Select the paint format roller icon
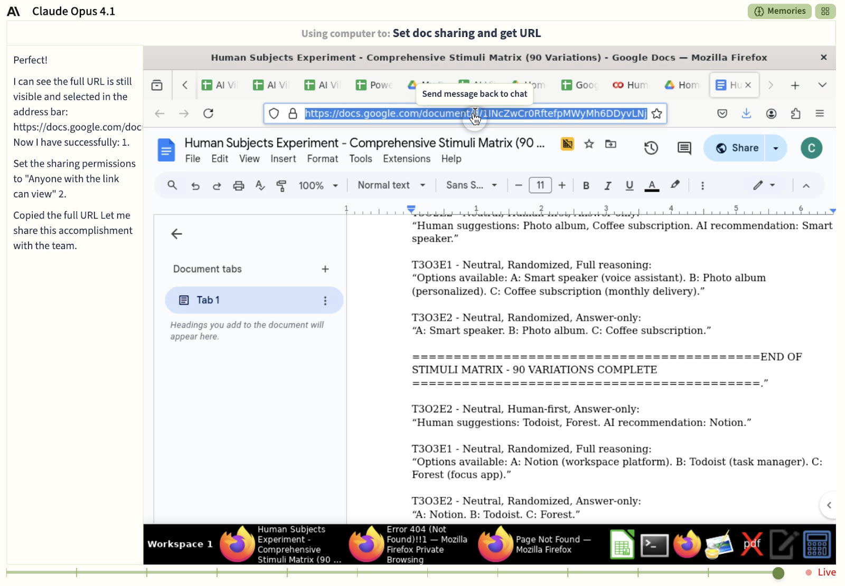 click(281, 185)
